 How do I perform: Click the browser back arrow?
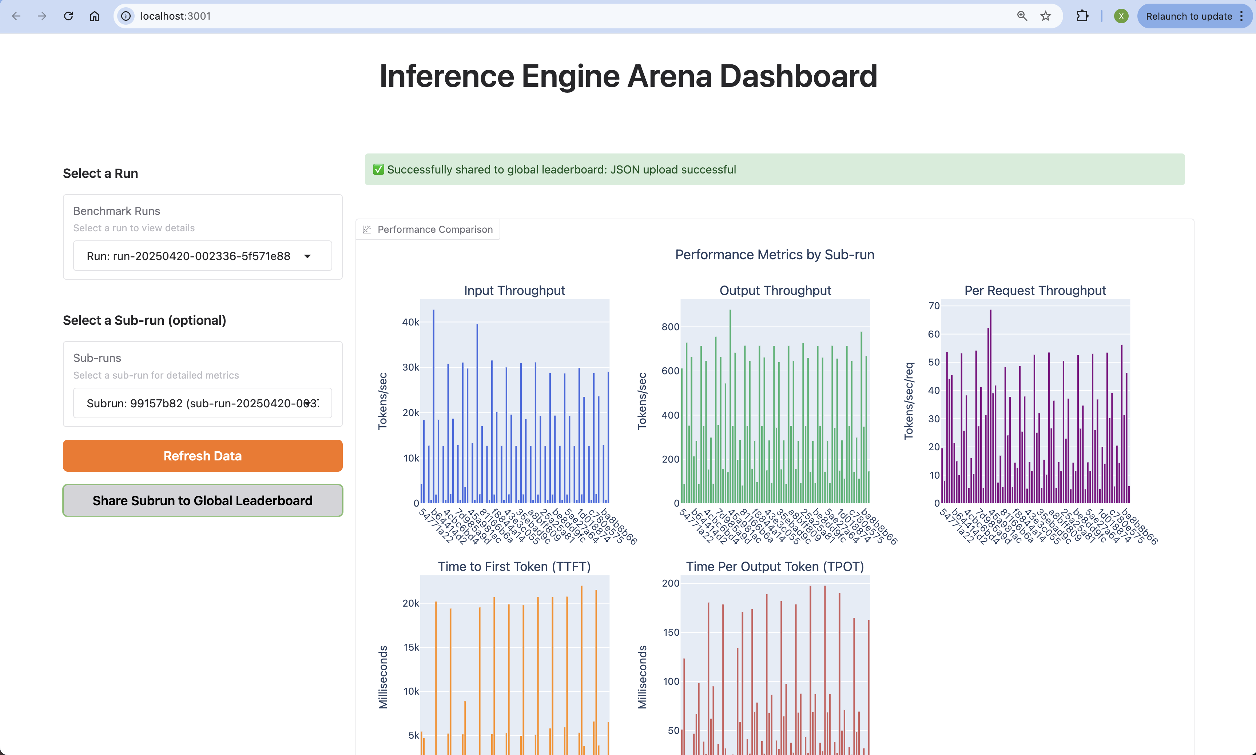point(16,16)
